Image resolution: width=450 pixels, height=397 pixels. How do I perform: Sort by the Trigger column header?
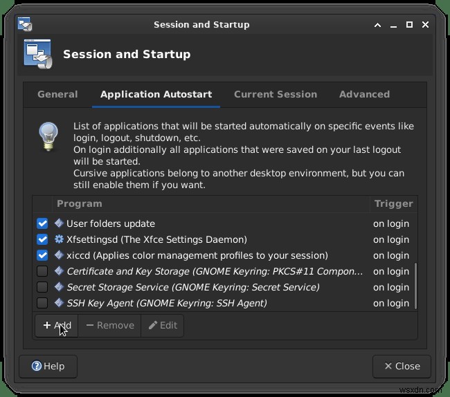393,204
